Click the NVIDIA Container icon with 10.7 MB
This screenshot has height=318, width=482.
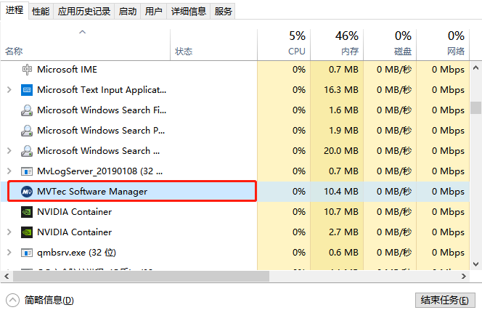tap(27, 212)
